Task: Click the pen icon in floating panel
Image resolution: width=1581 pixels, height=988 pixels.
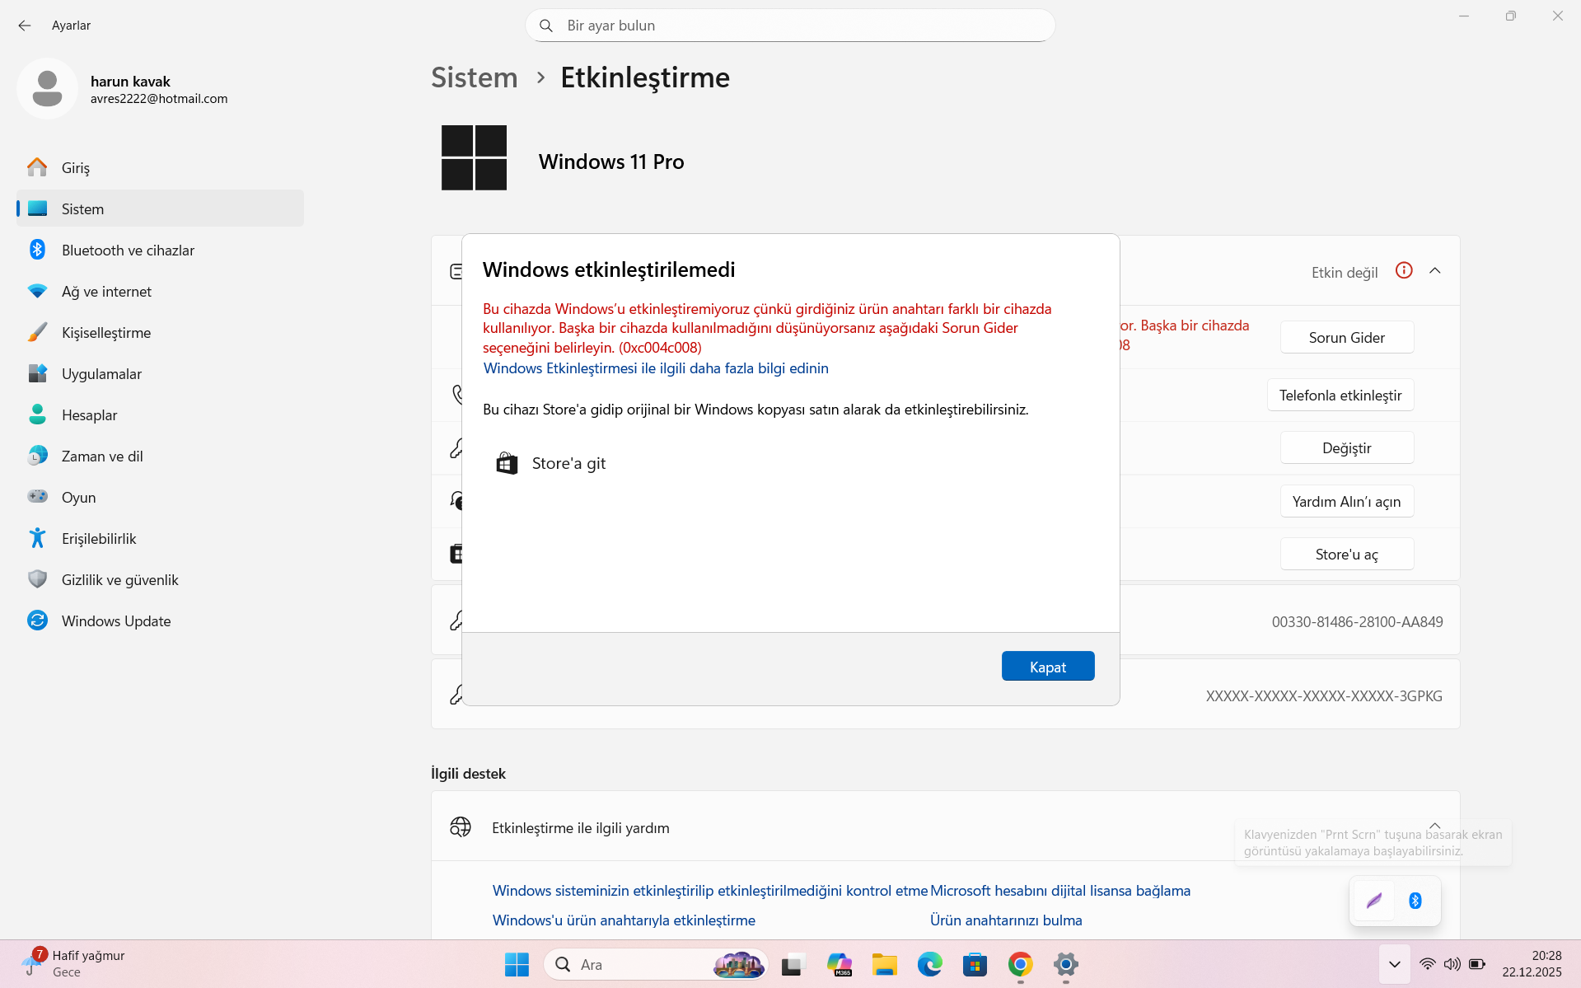Action: coord(1374,901)
